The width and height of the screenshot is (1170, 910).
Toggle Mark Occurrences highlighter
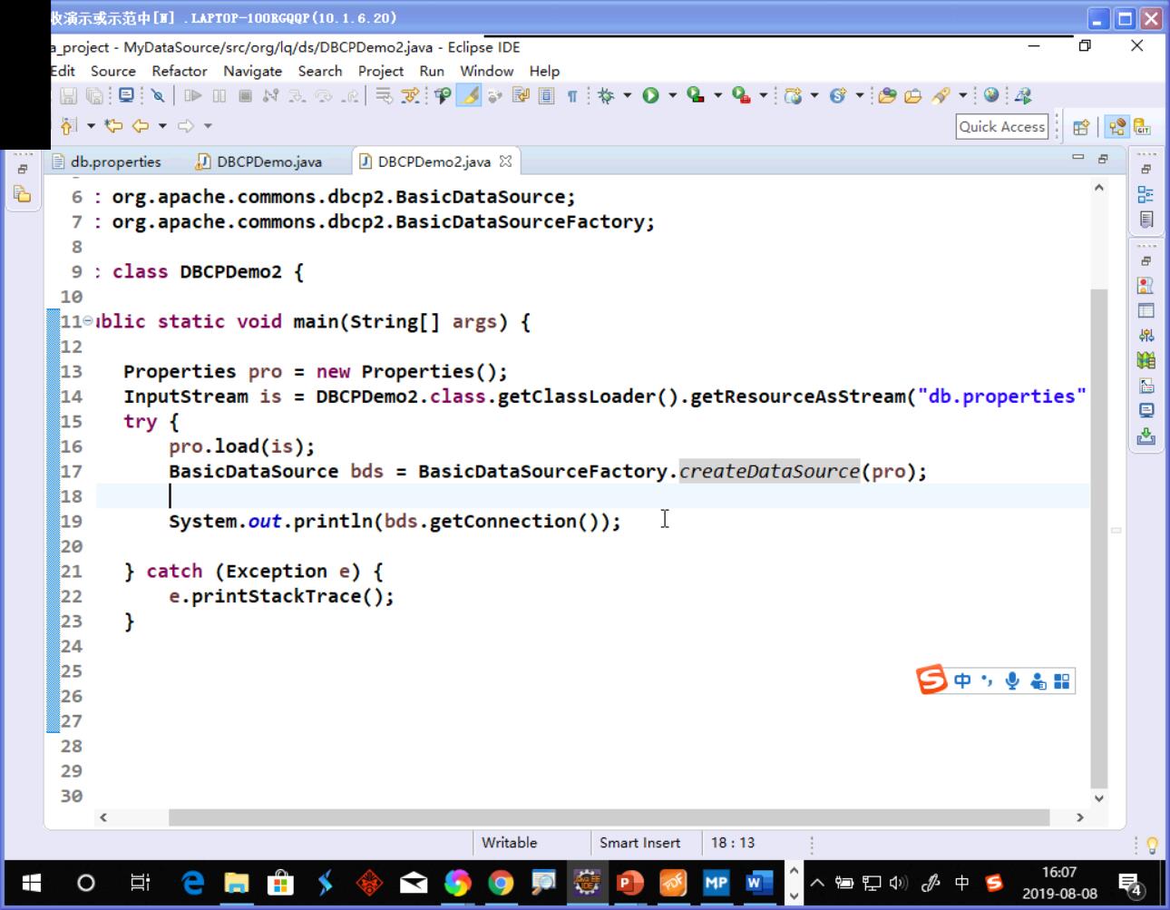point(469,95)
